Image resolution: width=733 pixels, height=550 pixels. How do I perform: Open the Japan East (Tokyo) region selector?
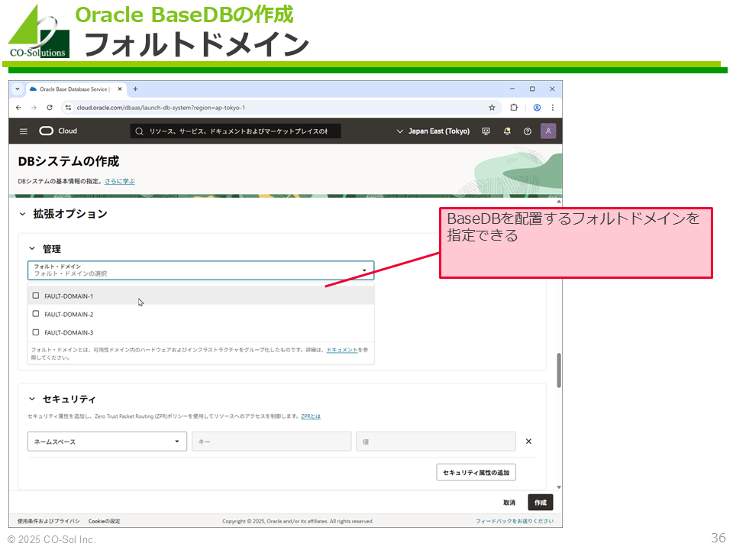click(x=433, y=131)
